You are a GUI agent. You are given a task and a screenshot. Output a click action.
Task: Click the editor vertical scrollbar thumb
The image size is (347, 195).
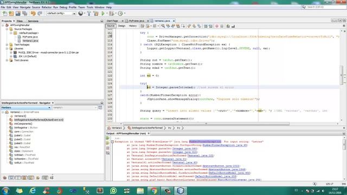point(342,75)
